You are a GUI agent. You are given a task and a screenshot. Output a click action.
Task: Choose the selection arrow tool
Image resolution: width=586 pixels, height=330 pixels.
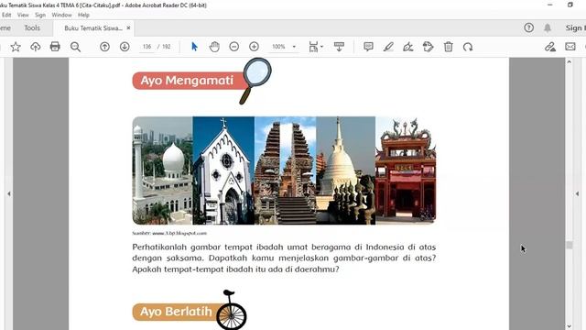pos(194,47)
